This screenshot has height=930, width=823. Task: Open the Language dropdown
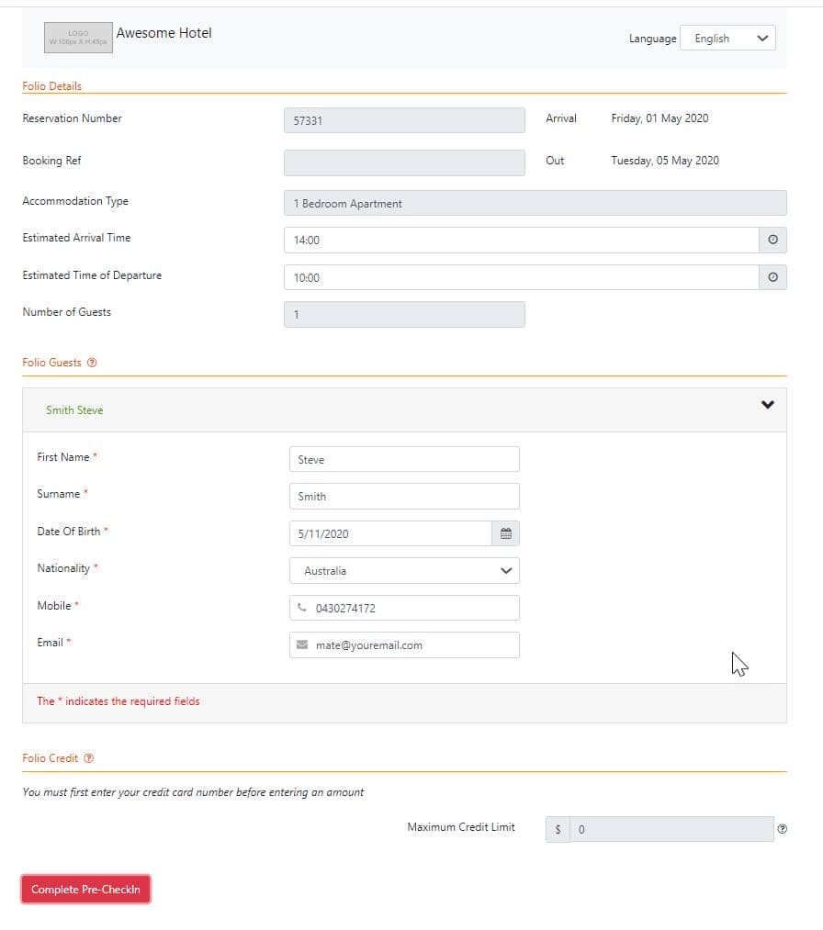727,39
